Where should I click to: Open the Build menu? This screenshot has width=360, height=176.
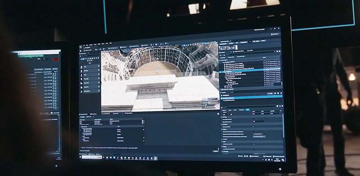tap(99, 44)
